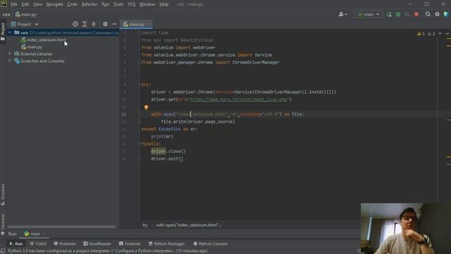This screenshot has width=451, height=254.
Task: Click the webcam video overlay thumbnail
Action: 406,229
